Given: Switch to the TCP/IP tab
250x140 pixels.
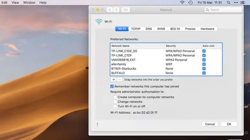Looking at the screenshot, I should (x=136, y=29).
